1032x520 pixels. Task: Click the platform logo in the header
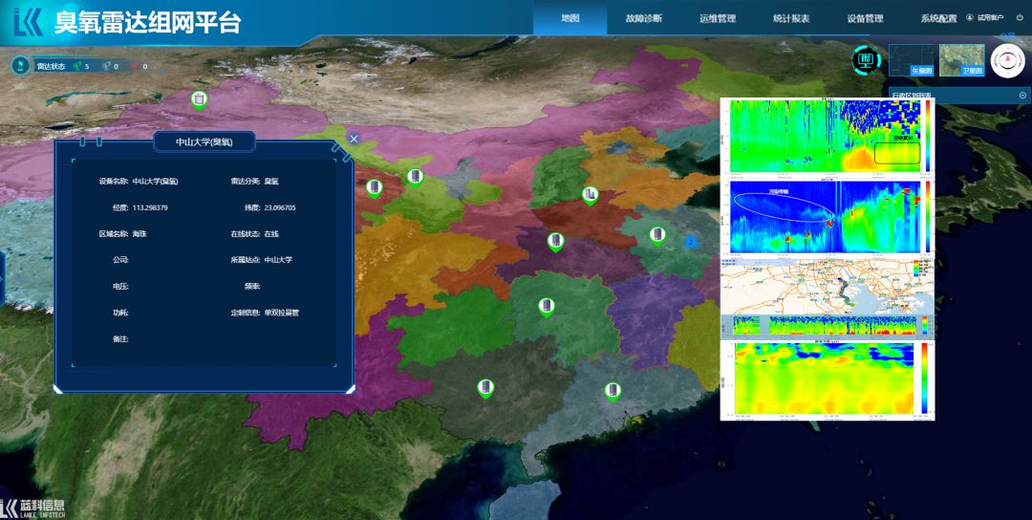pyautogui.click(x=29, y=22)
